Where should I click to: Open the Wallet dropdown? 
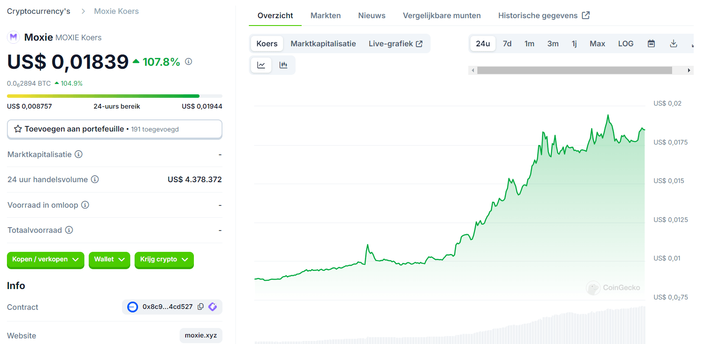coord(109,260)
